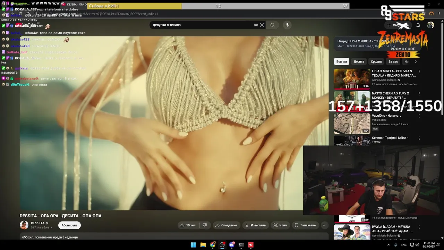This screenshot has height=250, width=444.
Task: Clear the YouTube search query
Action: [x=262, y=25]
